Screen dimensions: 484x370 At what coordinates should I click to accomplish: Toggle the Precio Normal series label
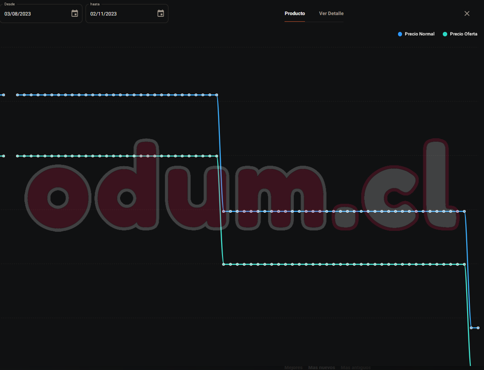click(x=419, y=34)
